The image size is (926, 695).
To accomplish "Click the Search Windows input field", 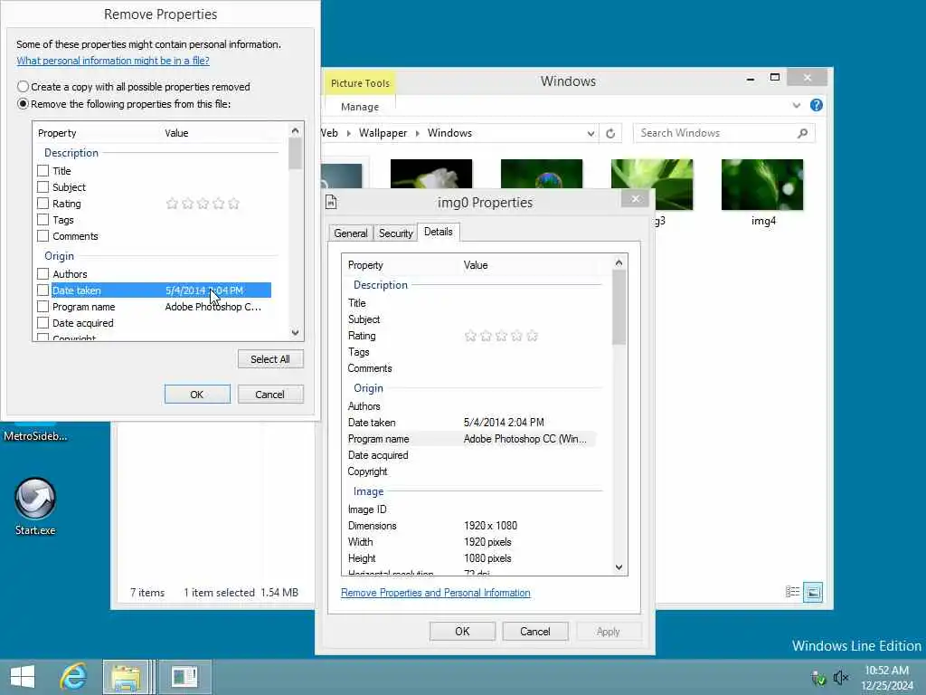I will point(716,134).
